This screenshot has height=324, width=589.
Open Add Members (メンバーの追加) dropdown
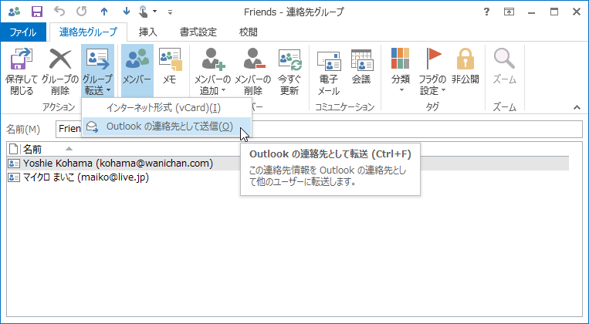[x=212, y=71]
